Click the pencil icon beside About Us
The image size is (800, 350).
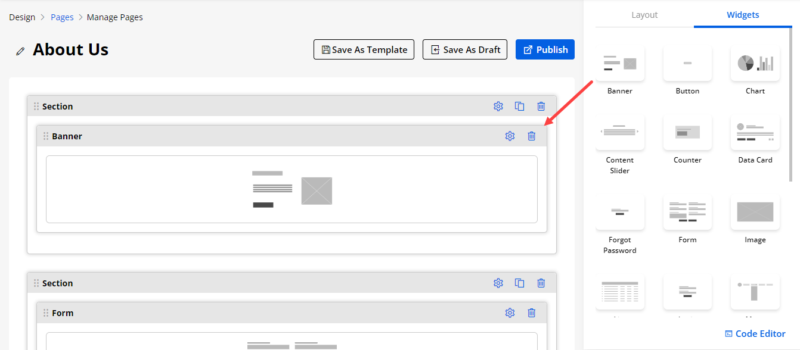[x=20, y=51]
